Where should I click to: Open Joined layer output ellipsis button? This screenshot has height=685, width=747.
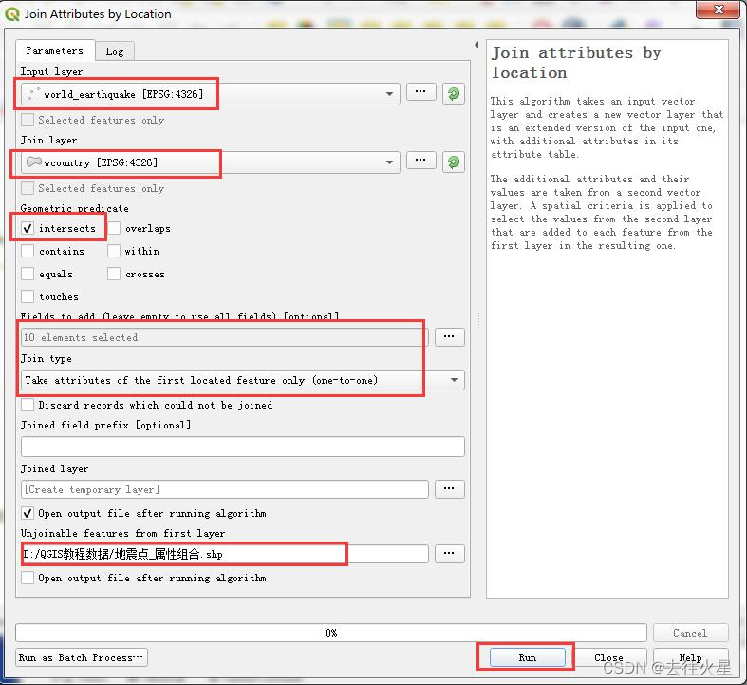pyautogui.click(x=449, y=489)
